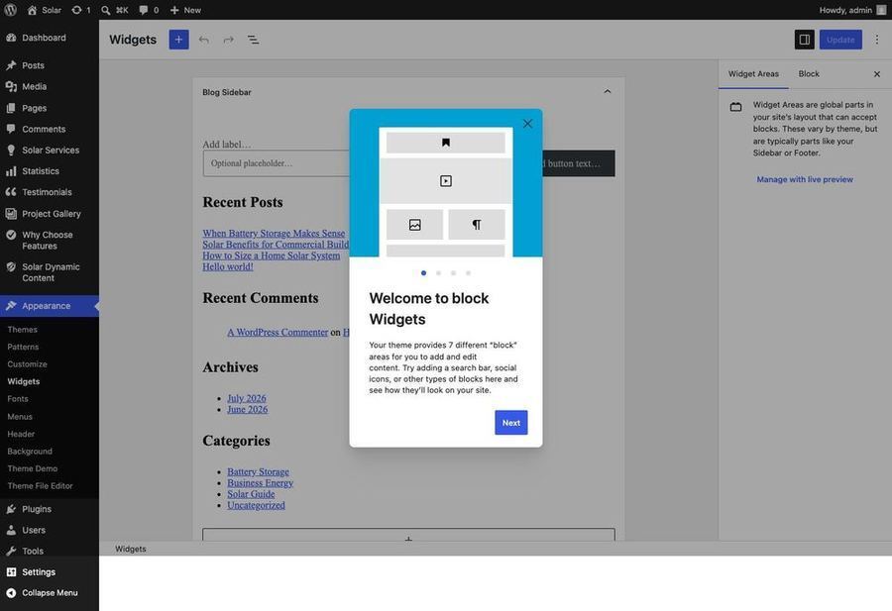Open the When Battery Storage Makes Sense post
The height and width of the screenshot is (611, 892).
pyautogui.click(x=274, y=233)
